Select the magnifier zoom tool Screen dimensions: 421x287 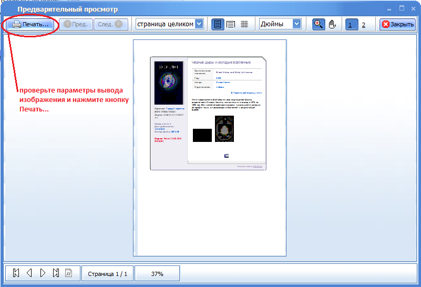[319, 24]
